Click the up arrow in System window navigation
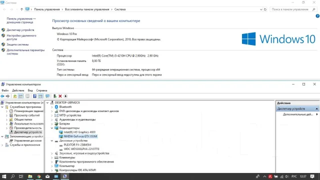The image size is (320, 180). coord(21,9)
